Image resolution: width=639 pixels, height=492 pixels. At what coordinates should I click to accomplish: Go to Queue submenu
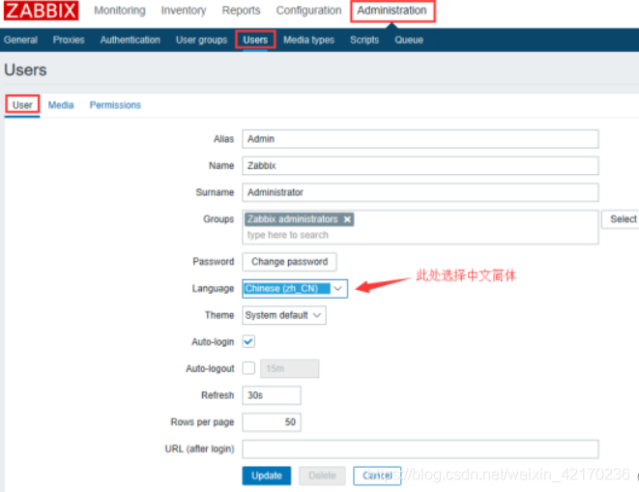tap(409, 40)
